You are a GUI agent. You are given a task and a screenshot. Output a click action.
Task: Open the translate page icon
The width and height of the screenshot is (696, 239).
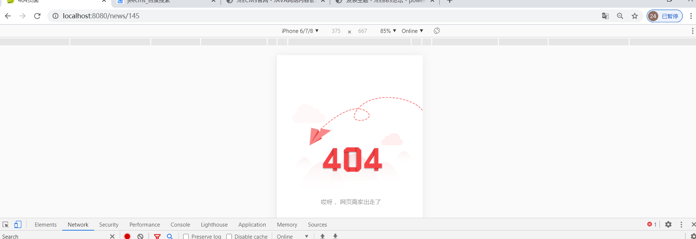pos(605,16)
